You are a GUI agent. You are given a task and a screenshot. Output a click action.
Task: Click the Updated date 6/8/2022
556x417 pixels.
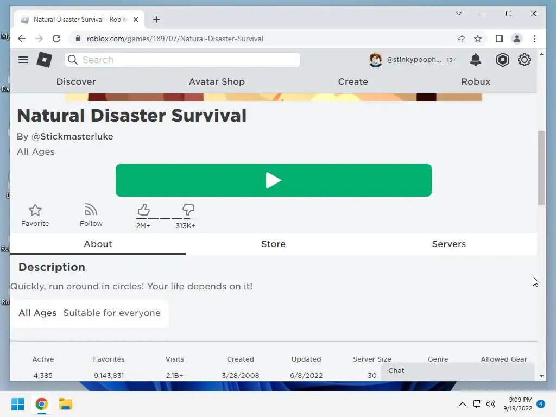(x=306, y=375)
